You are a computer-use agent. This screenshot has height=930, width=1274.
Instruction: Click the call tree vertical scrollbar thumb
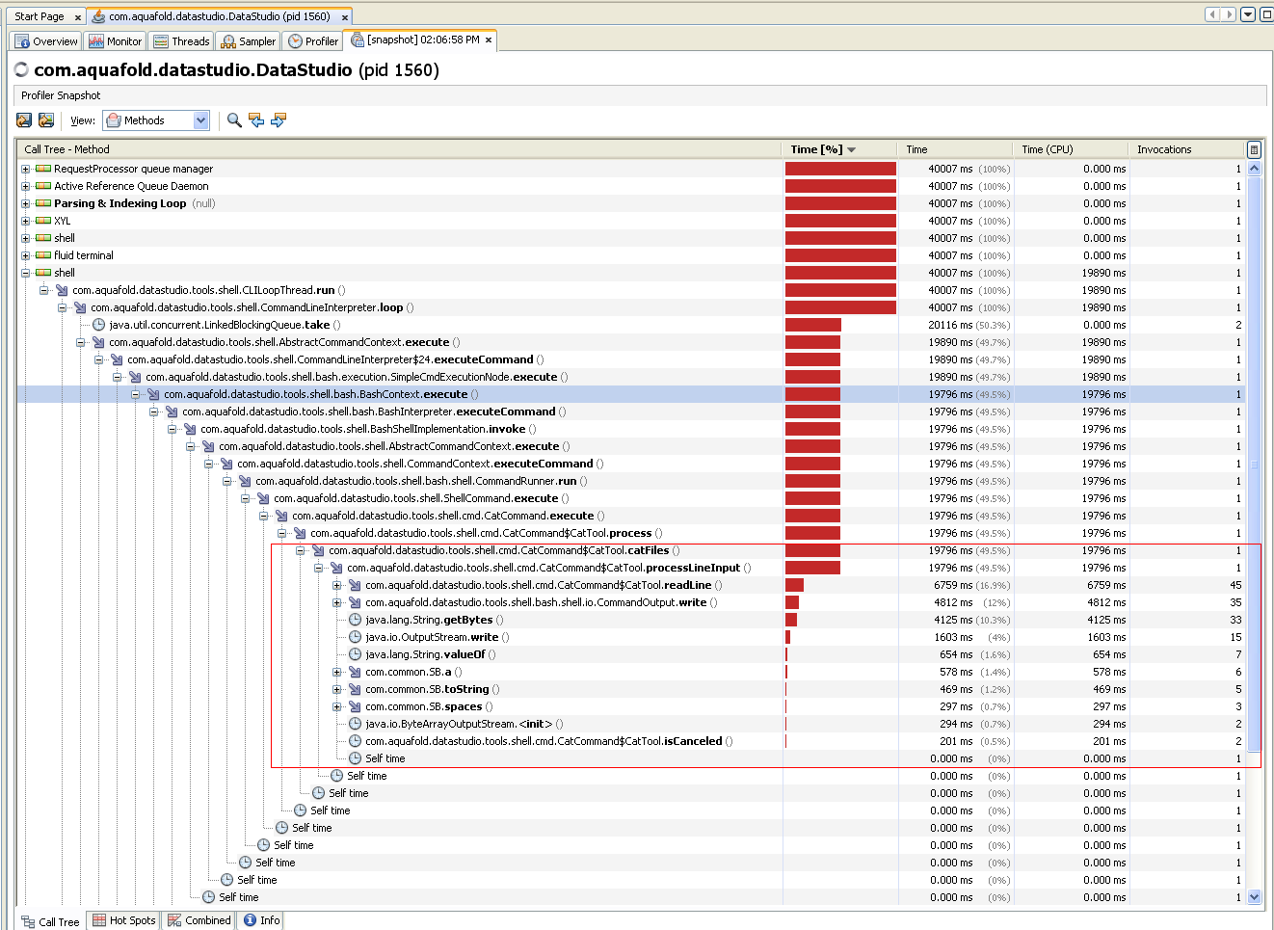point(1254,463)
